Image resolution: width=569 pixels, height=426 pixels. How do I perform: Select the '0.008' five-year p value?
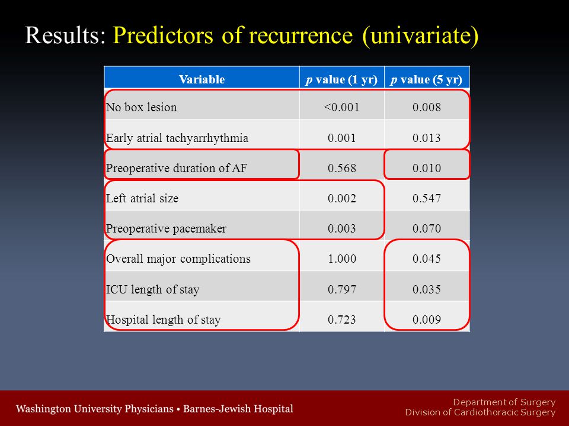427,107
